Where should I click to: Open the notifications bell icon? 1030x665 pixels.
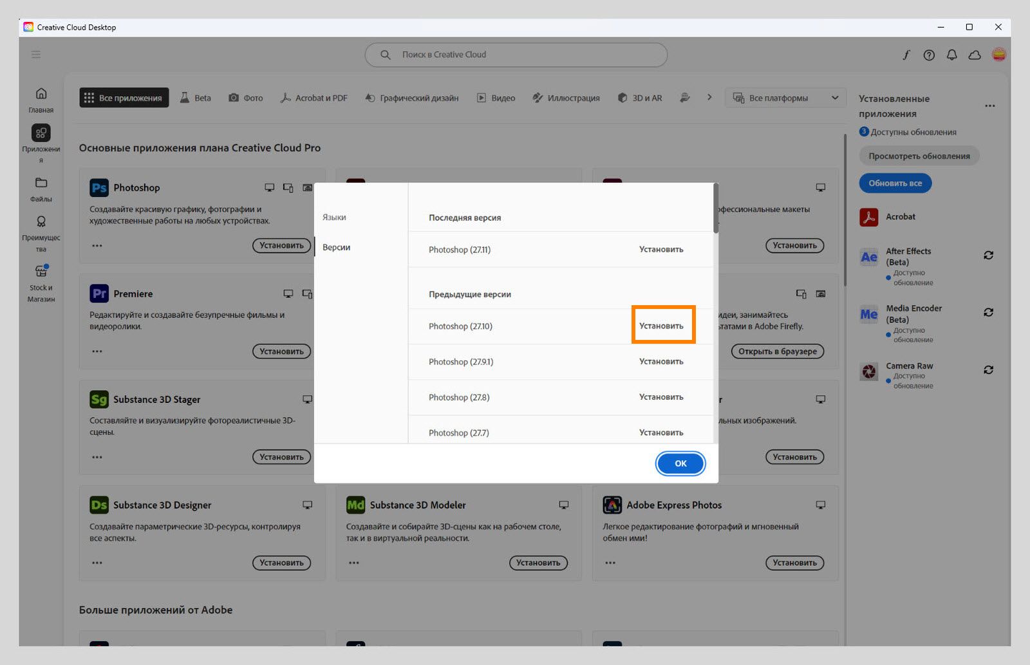click(x=951, y=55)
